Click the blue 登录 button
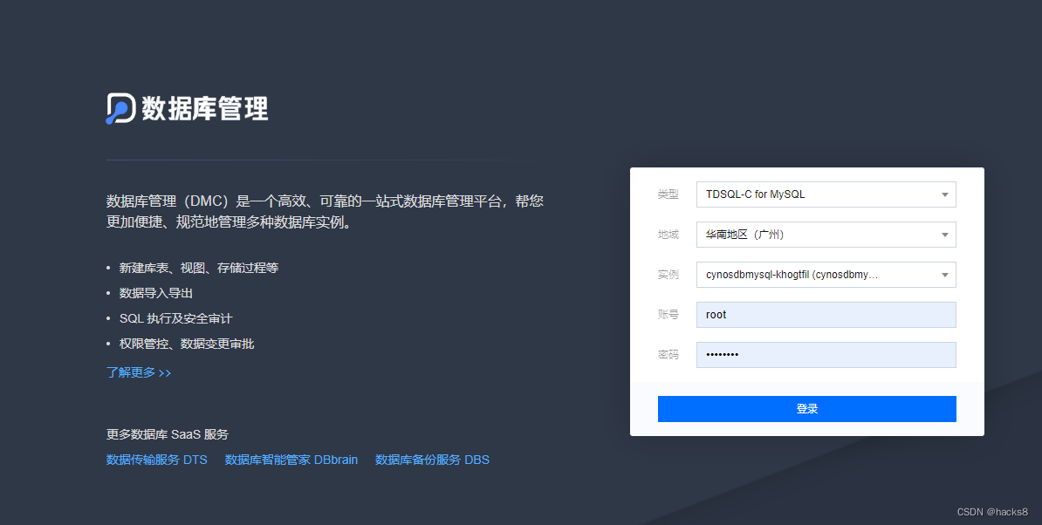1042x525 pixels. [806, 409]
